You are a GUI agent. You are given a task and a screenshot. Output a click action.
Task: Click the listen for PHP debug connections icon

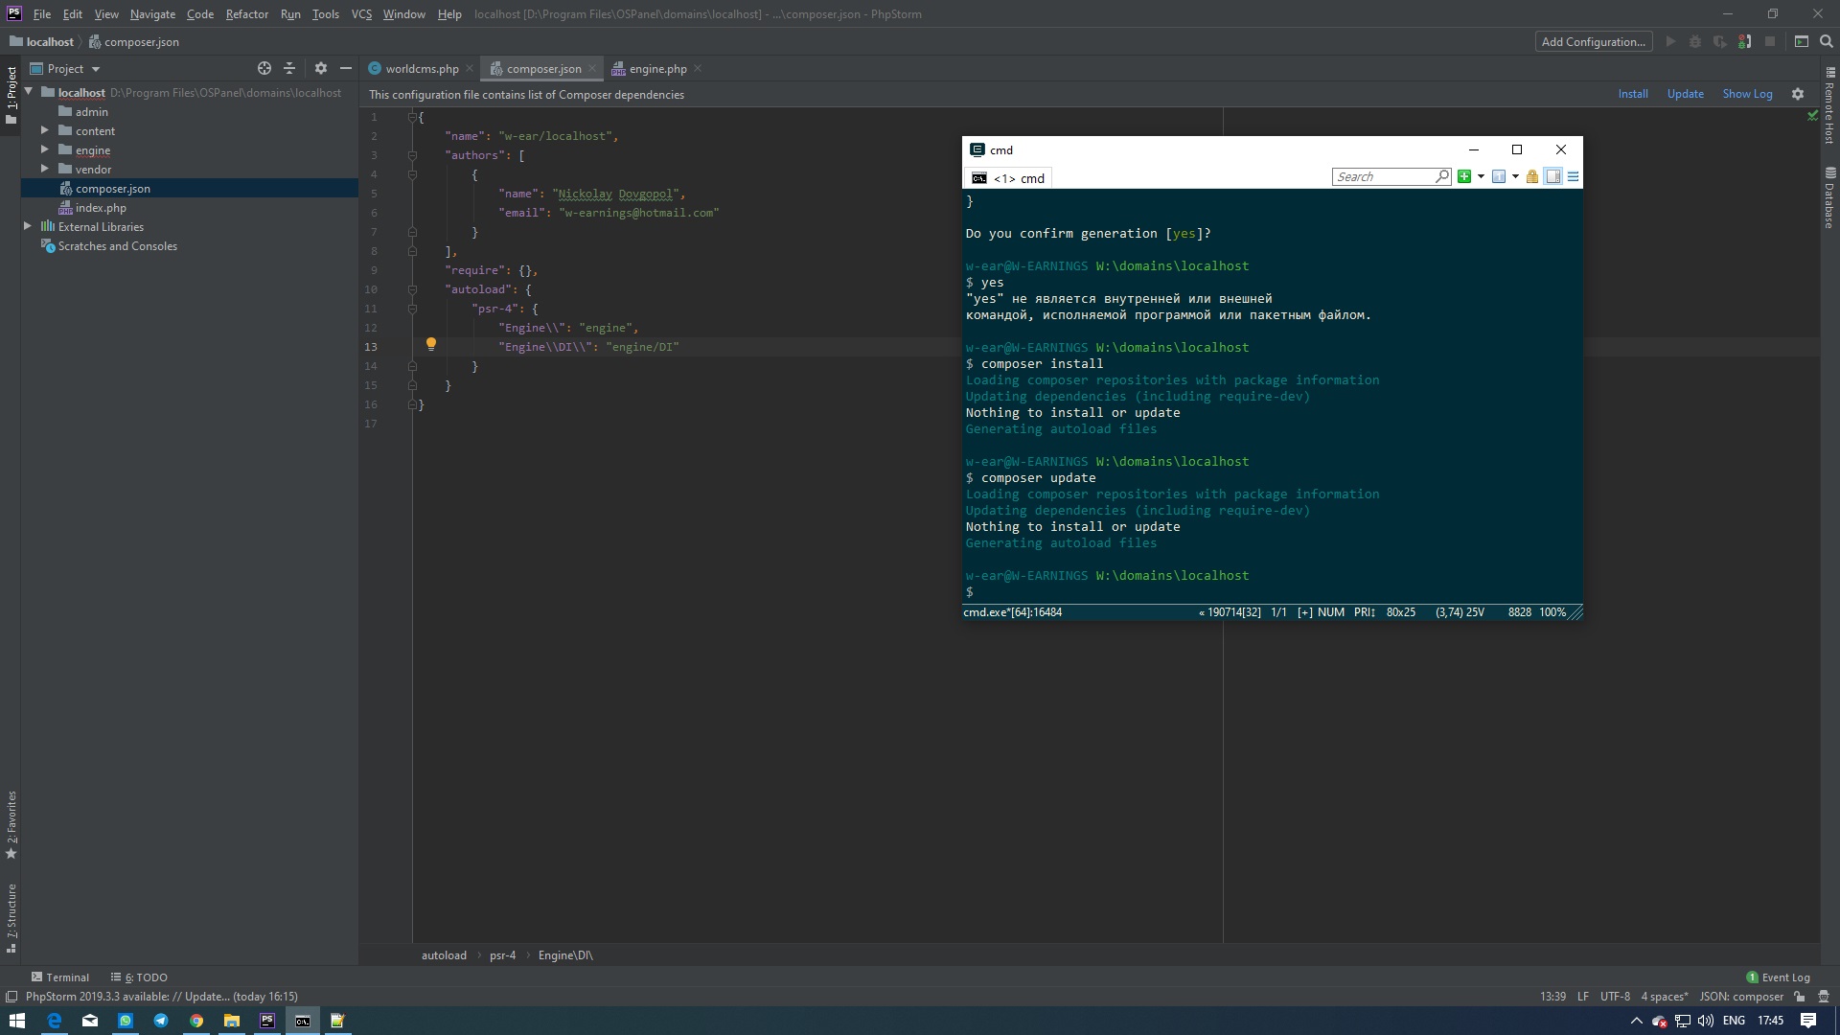point(1744,41)
